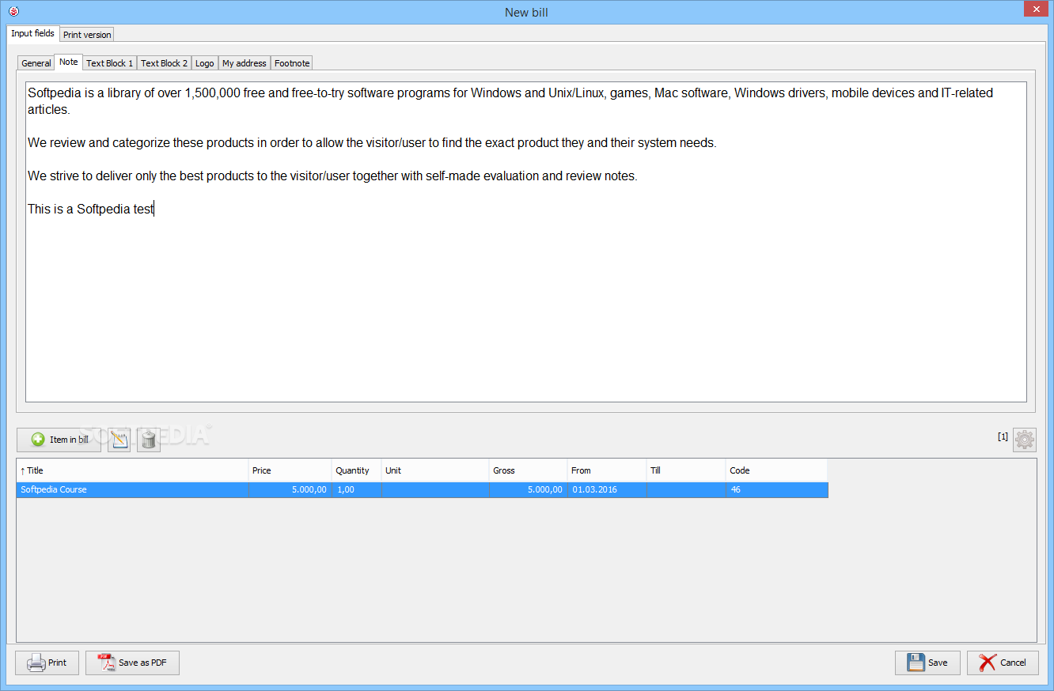The image size is (1054, 691).
Task: Open the table settings gear icon
Action: pyautogui.click(x=1025, y=440)
